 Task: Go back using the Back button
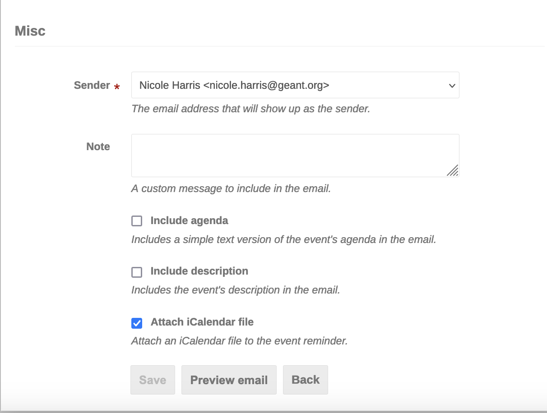click(306, 380)
